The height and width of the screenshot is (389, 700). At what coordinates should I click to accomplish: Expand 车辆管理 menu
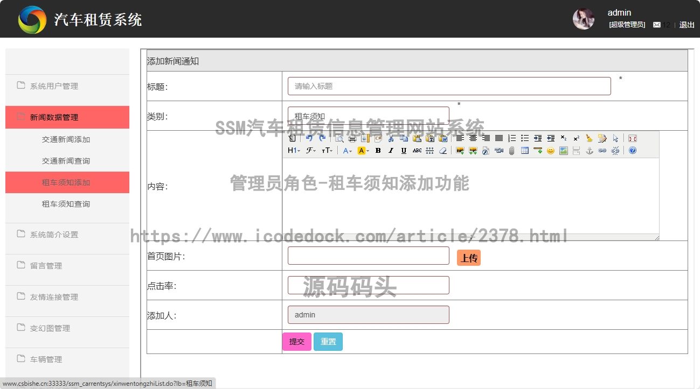tap(67, 359)
